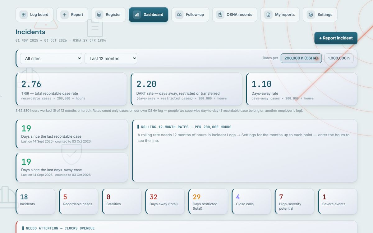Viewport: 373px width, 233px height.
Task: Click the Rolling 12-month rates panel heading
Action: (186, 127)
